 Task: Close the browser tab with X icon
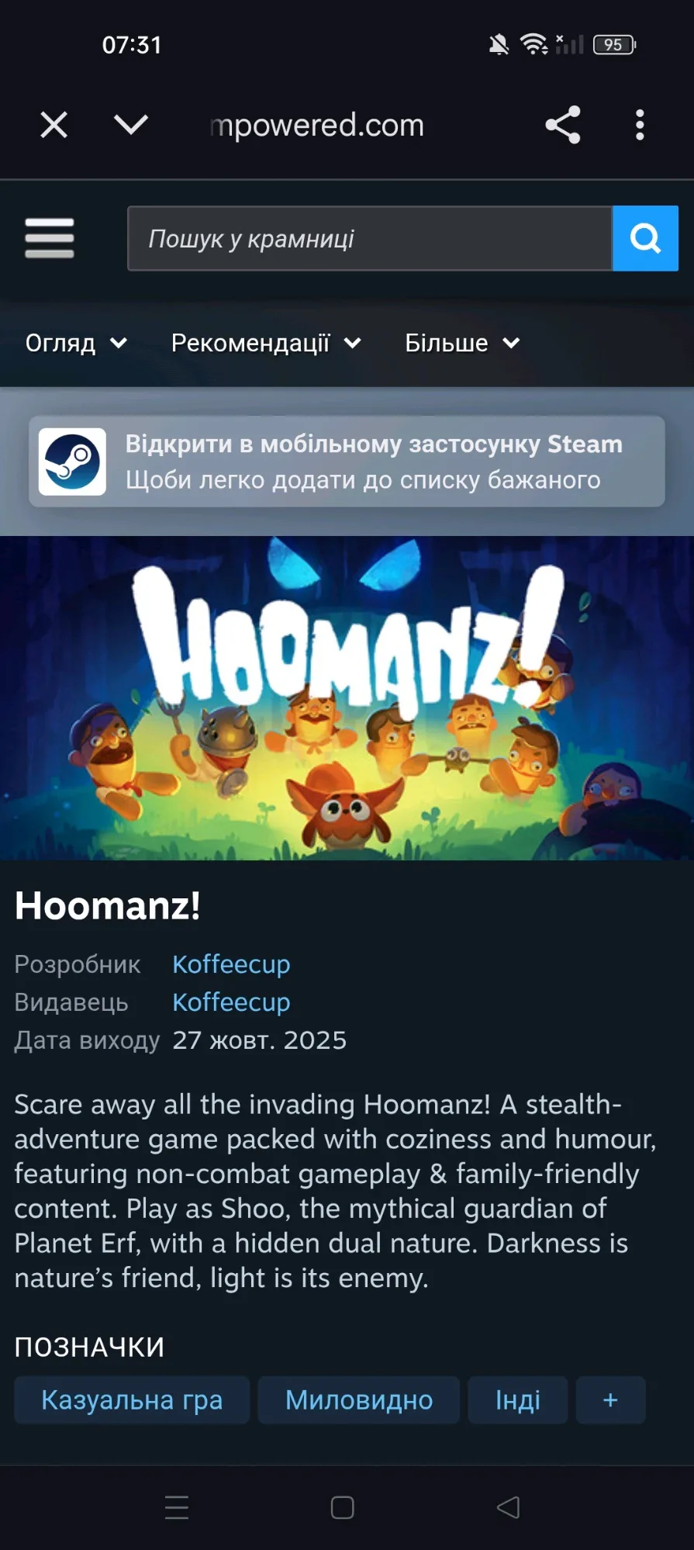[54, 125]
